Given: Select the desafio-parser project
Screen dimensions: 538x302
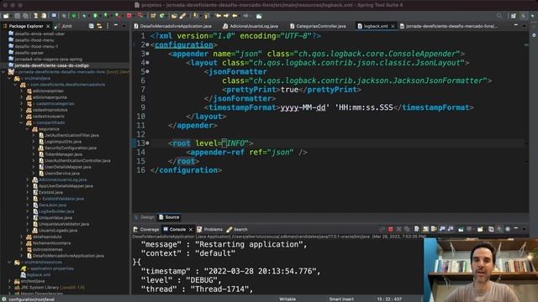Looking at the screenshot, I should tap(29, 53).
